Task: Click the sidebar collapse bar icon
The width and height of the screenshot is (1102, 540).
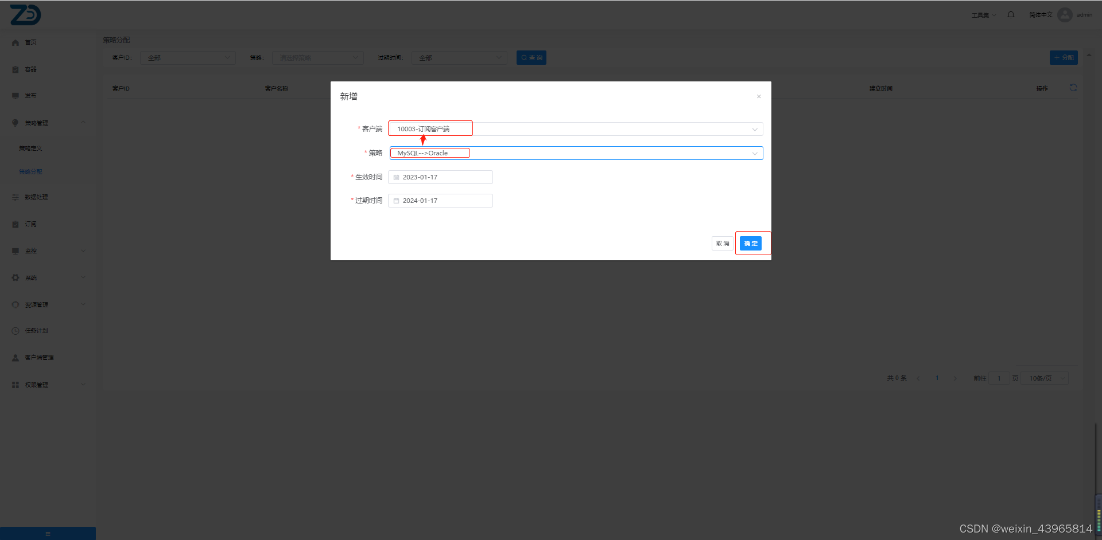Action: [48, 534]
